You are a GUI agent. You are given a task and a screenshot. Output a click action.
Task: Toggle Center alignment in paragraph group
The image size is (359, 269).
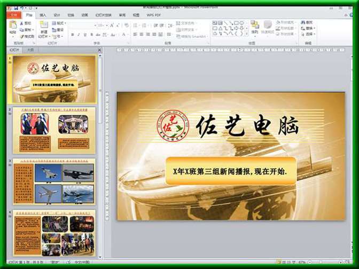click(142, 34)
